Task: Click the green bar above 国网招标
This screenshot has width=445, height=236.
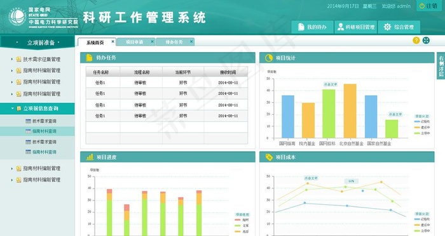Action: coord(329,114)
